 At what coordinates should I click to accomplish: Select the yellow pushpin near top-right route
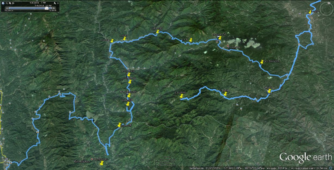tap(310, 12)
